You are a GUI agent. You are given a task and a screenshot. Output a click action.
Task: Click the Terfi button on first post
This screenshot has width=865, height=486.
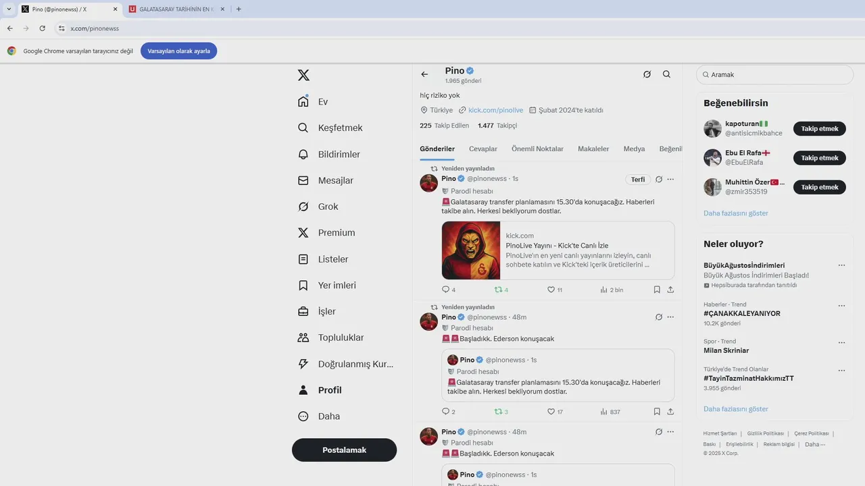pos(638,180)
